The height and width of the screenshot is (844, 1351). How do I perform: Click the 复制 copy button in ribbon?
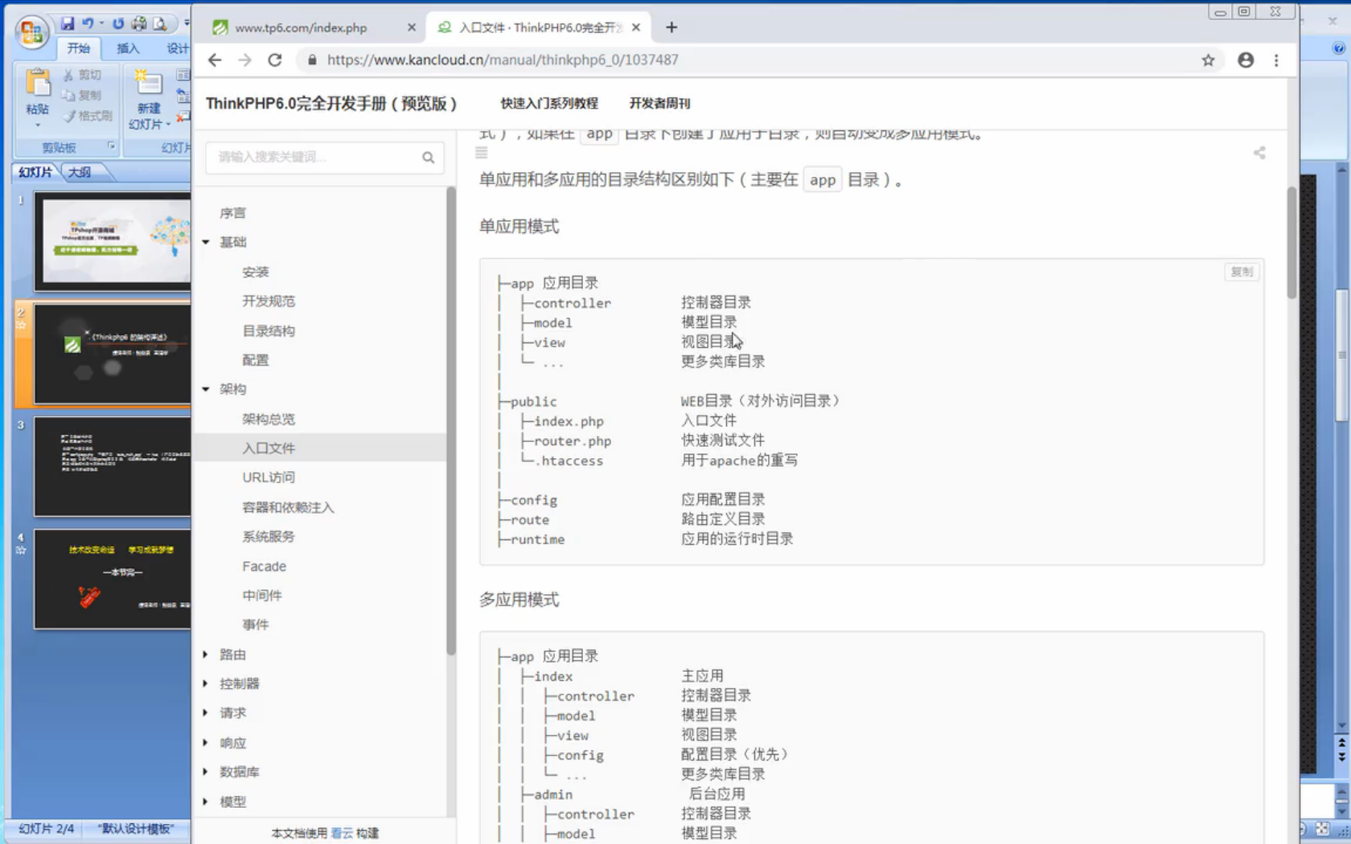point(82,95)
